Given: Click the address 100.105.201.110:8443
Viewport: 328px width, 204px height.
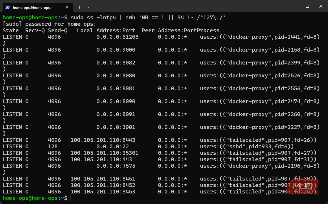Looking at the screenshot, I should pos(103,140).
